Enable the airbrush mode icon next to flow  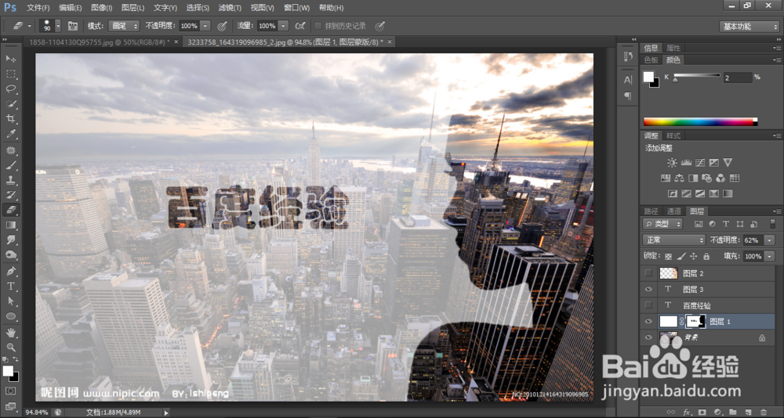[x=300, y=26]
